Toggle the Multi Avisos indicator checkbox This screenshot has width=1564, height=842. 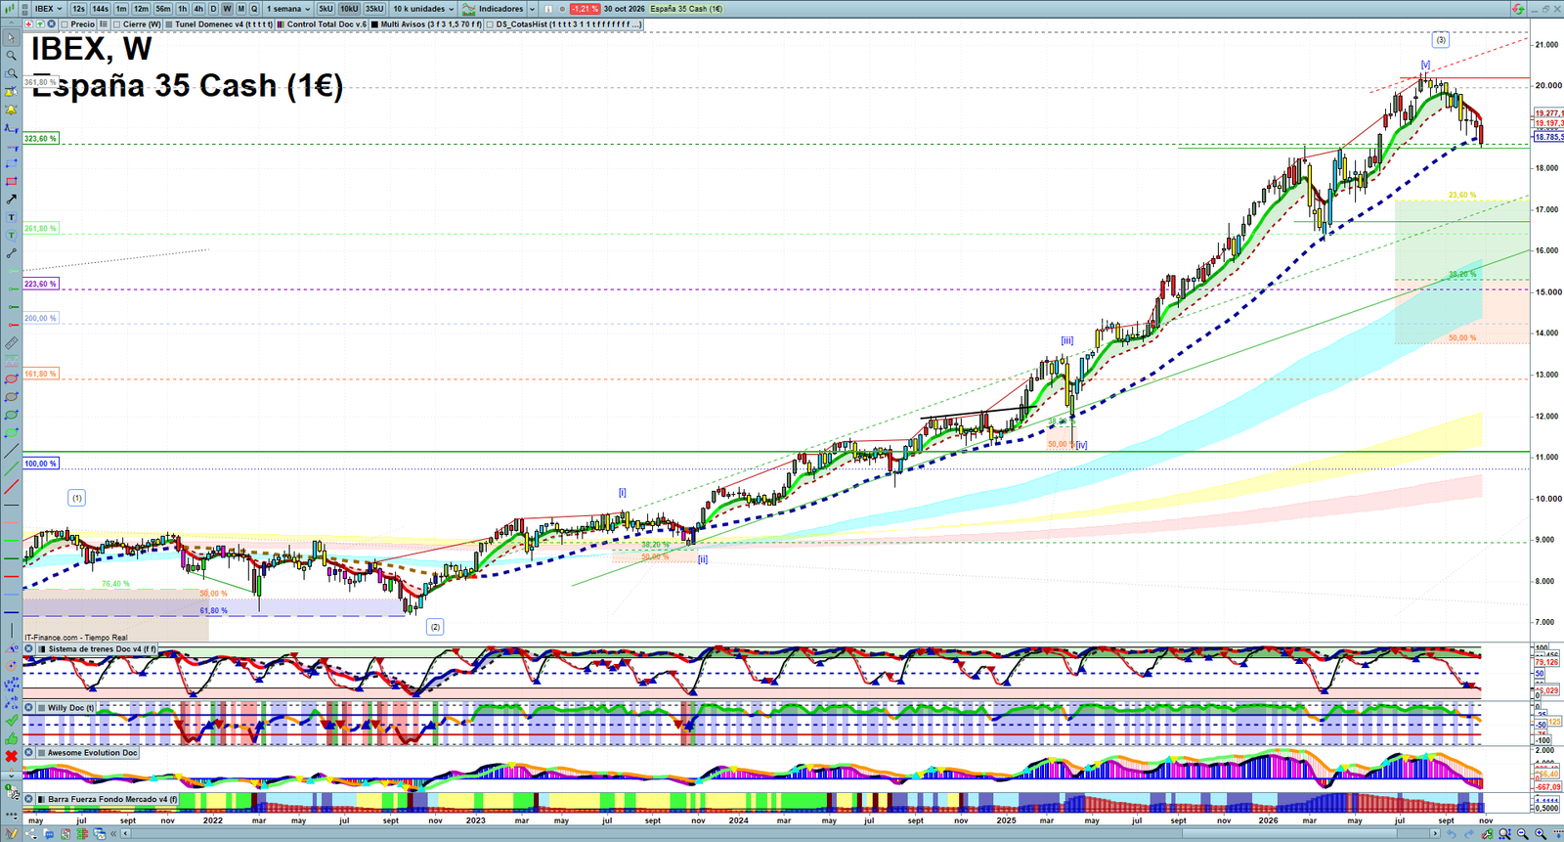[374, 24]
